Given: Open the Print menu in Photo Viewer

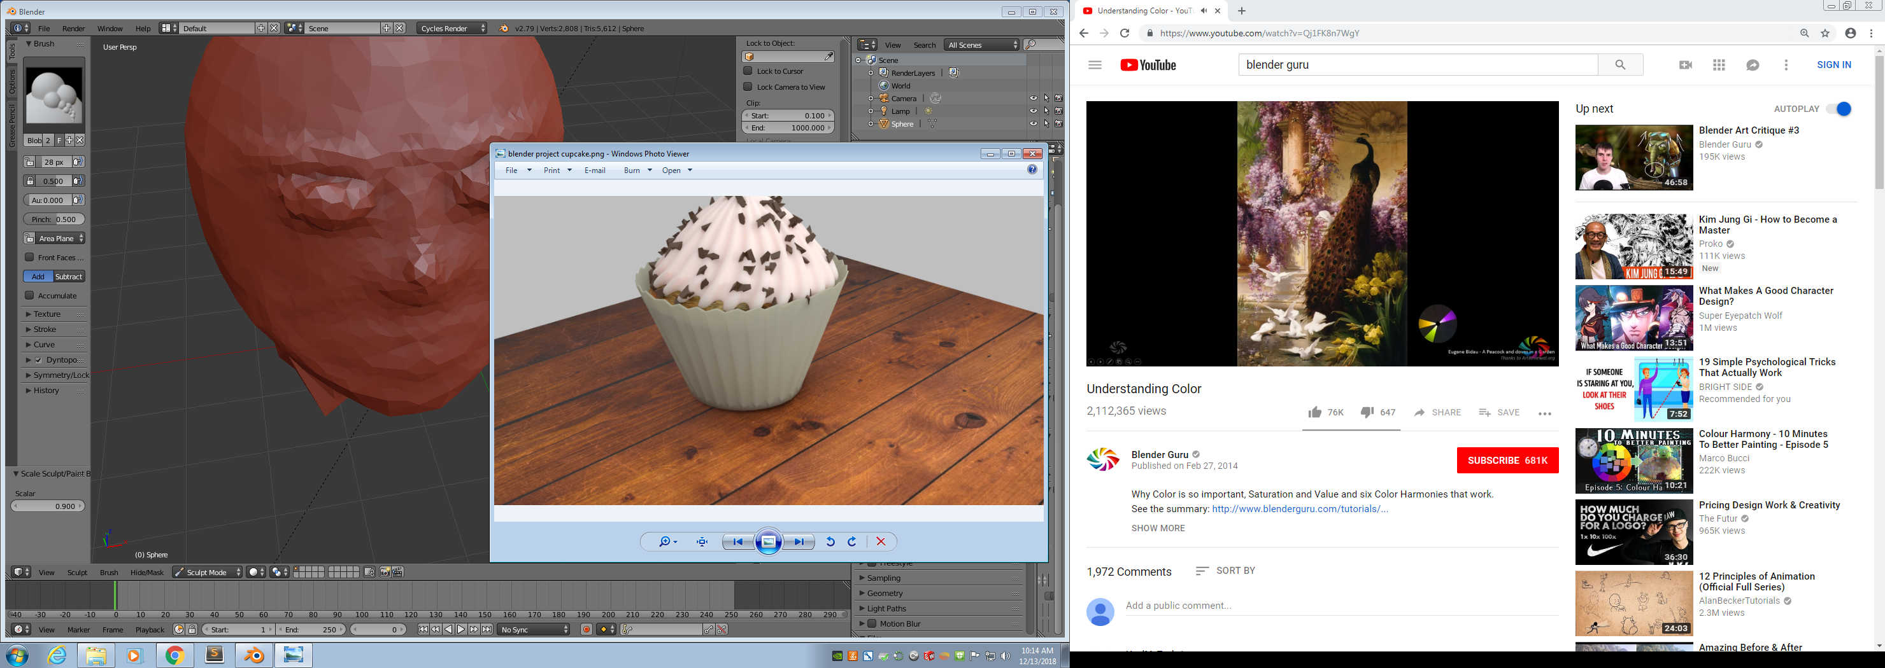Looking at the screenshot, I should click(557, 170).
